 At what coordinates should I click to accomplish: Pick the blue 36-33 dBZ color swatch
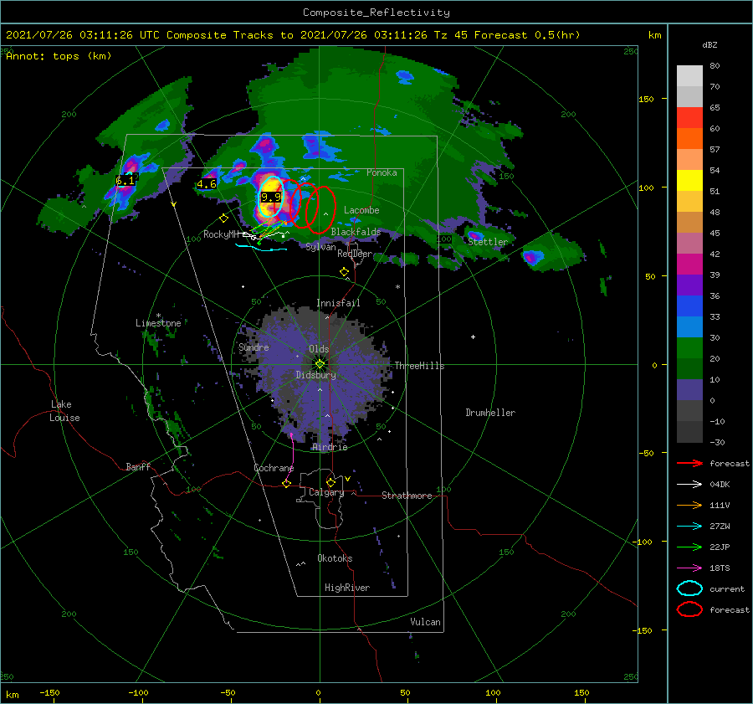(x=689, y=306)
